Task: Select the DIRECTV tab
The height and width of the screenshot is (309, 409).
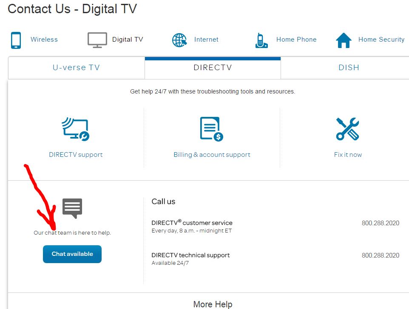Action: 213,68
